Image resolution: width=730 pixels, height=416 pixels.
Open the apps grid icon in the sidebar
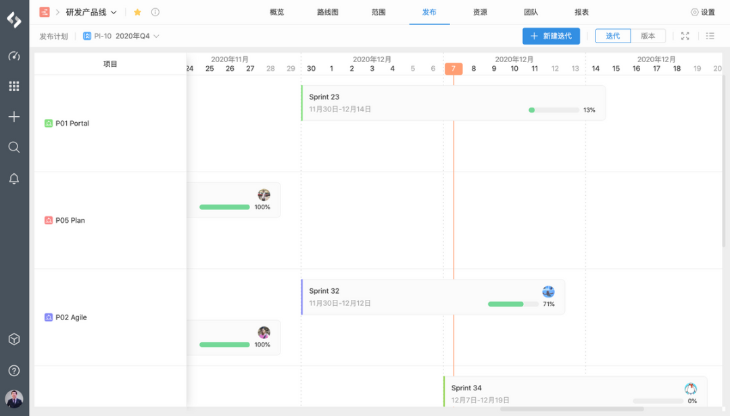pos(14,86)
